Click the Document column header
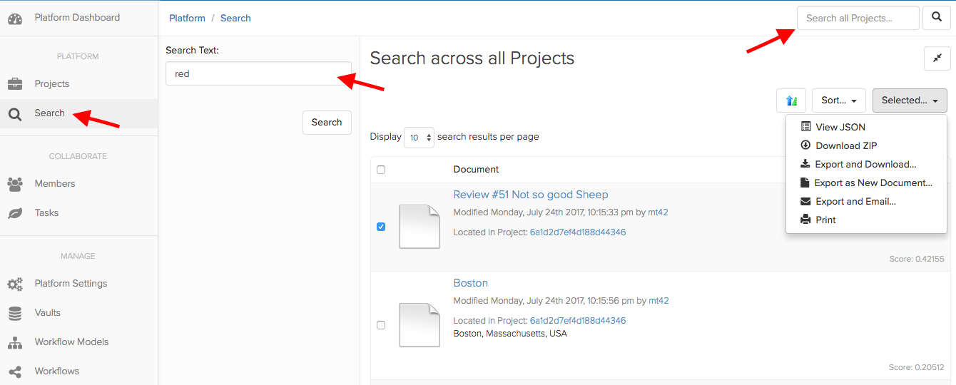This screenshot has width=956, height=385. (476, 170)
